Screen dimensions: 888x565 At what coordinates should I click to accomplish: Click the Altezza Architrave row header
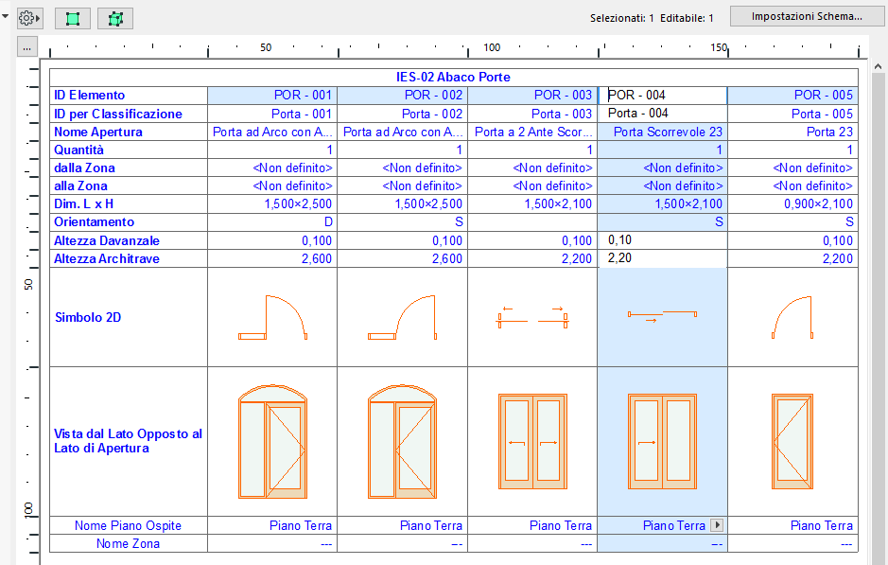tap(129, 258)
